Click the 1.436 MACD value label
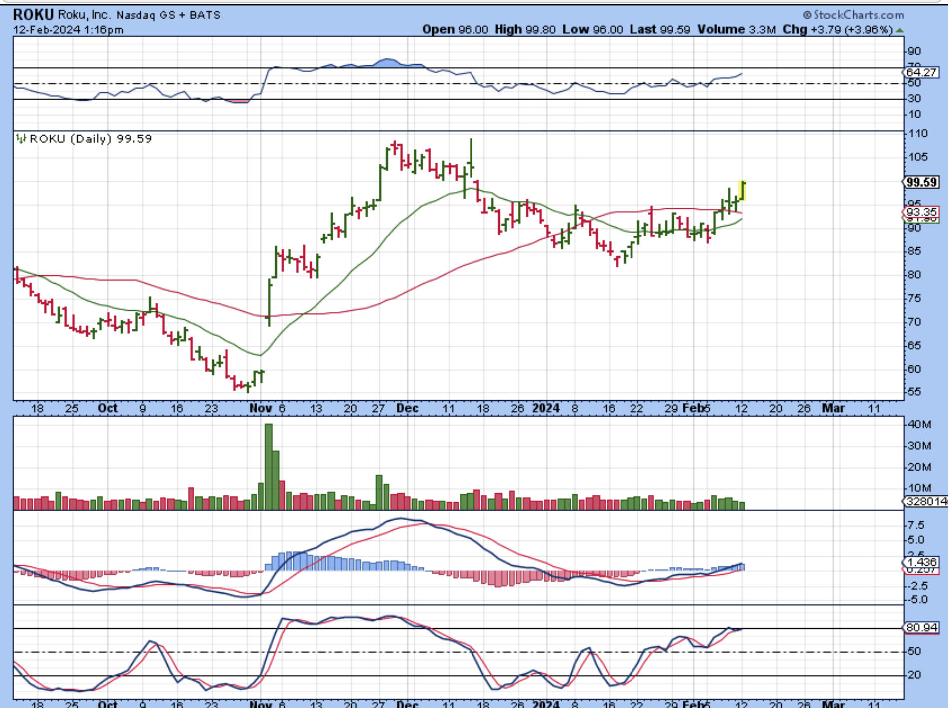The width and height of the screenshot is (948, 708). click(921, 562)
